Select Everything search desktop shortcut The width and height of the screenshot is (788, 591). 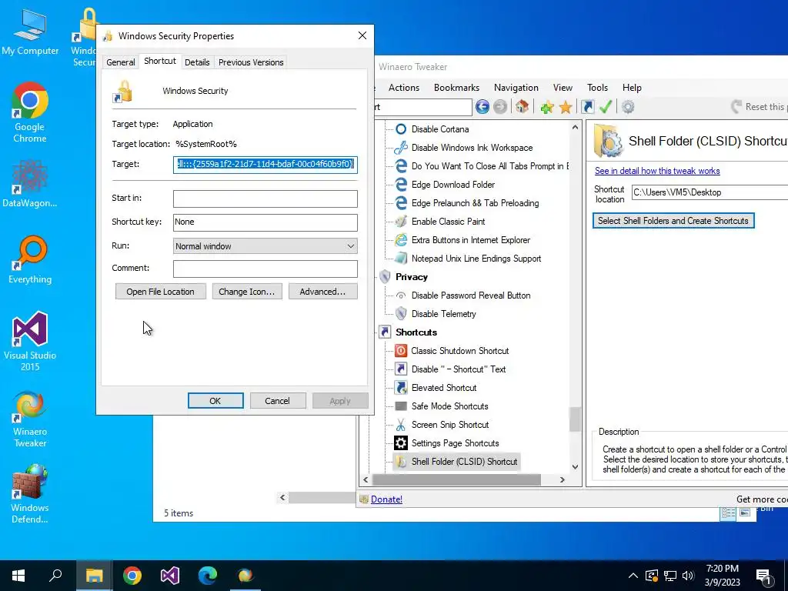tap(30, 260)
